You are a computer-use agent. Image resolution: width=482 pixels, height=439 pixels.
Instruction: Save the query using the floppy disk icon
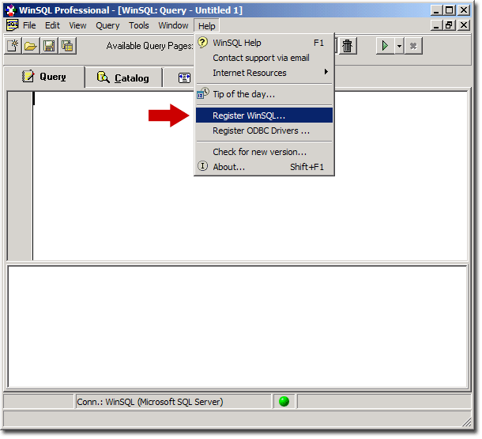49,46
